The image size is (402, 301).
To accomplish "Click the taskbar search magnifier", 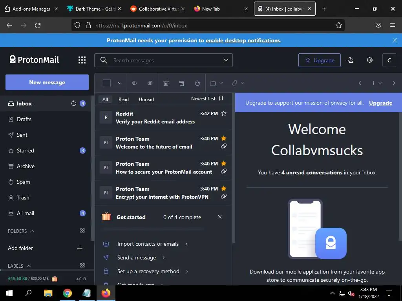I will 28,293.
